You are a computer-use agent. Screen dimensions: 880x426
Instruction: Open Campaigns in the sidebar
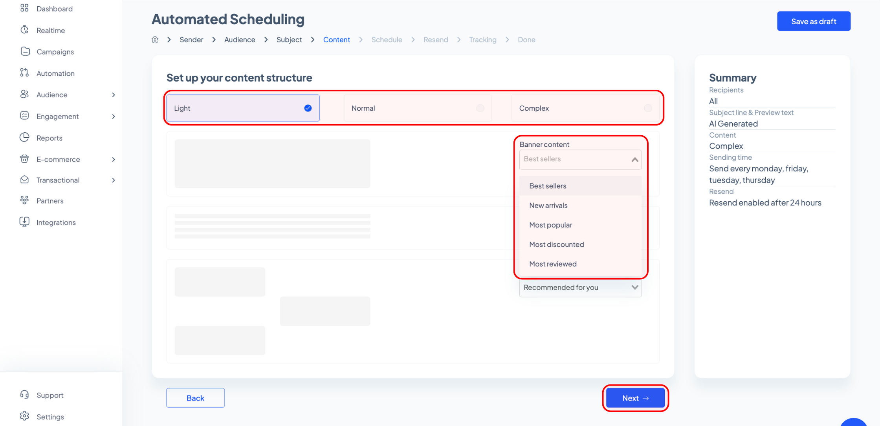55,52
